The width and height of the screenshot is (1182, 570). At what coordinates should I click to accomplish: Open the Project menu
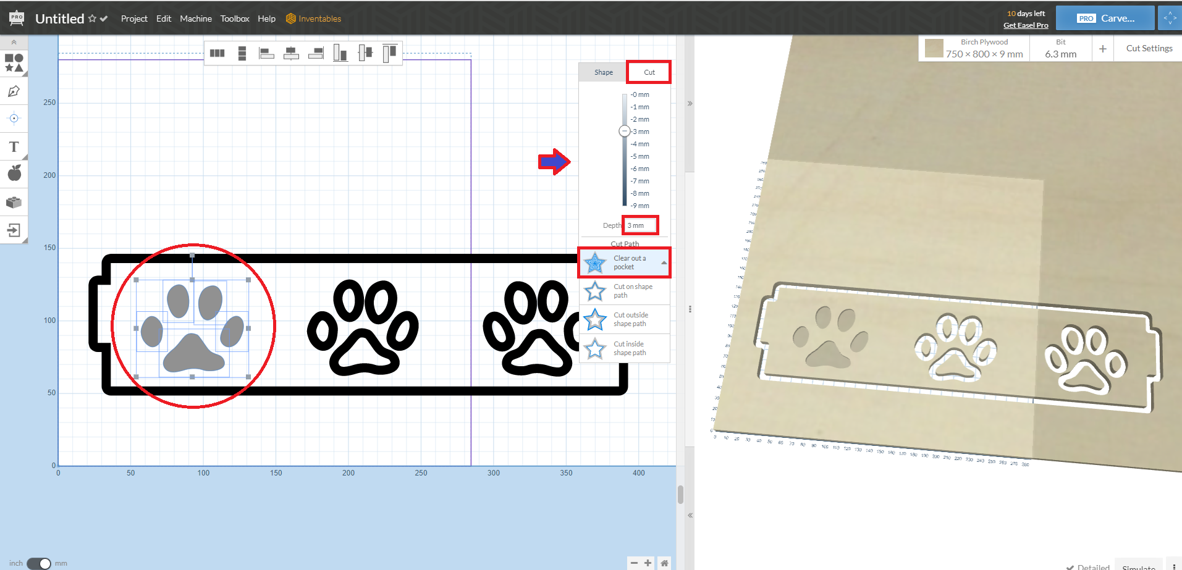click(134, 19)
